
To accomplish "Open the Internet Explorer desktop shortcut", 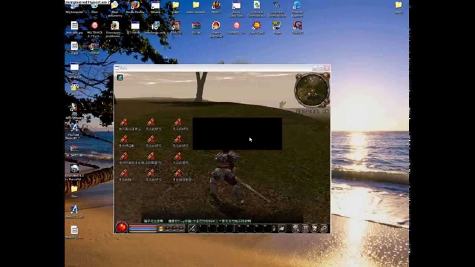I will (297, 8).
